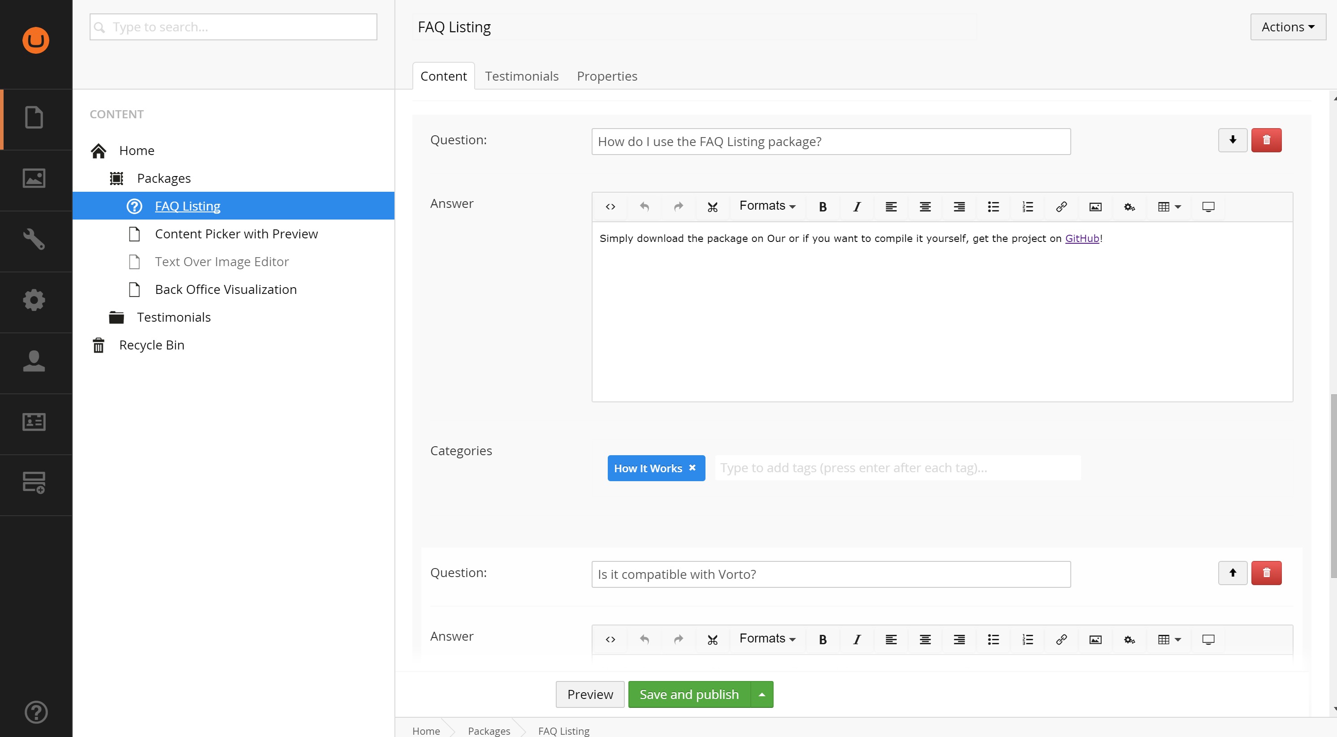Screen dimensions: 1337x737
Task: Open the Developer gear section
Action: (34, 300)
